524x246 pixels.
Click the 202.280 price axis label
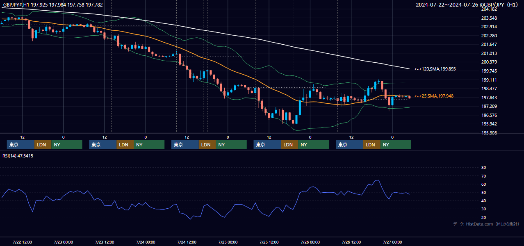coord(489,36)
